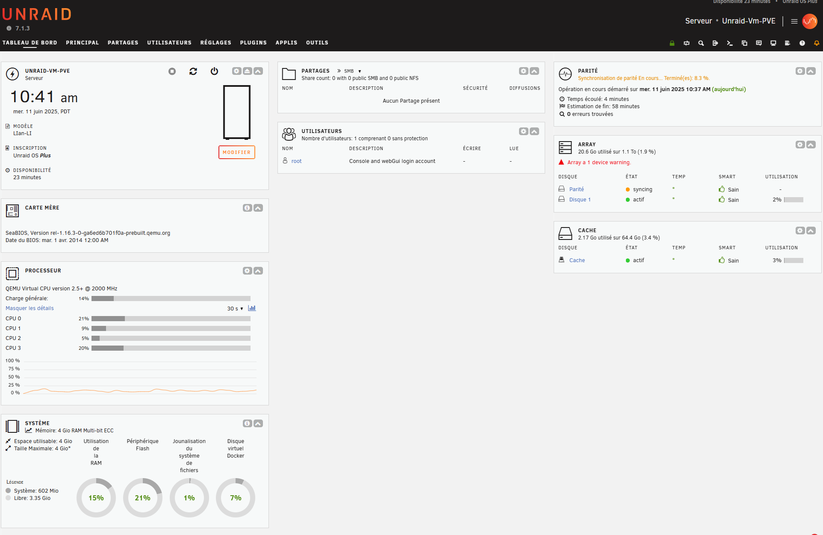Click the Modifier button
Viewport: 823px width, 535px height.
coord(236,152)
